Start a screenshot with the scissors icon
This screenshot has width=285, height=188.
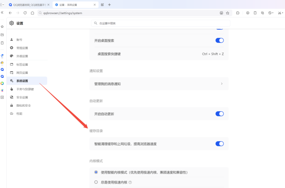280,13
